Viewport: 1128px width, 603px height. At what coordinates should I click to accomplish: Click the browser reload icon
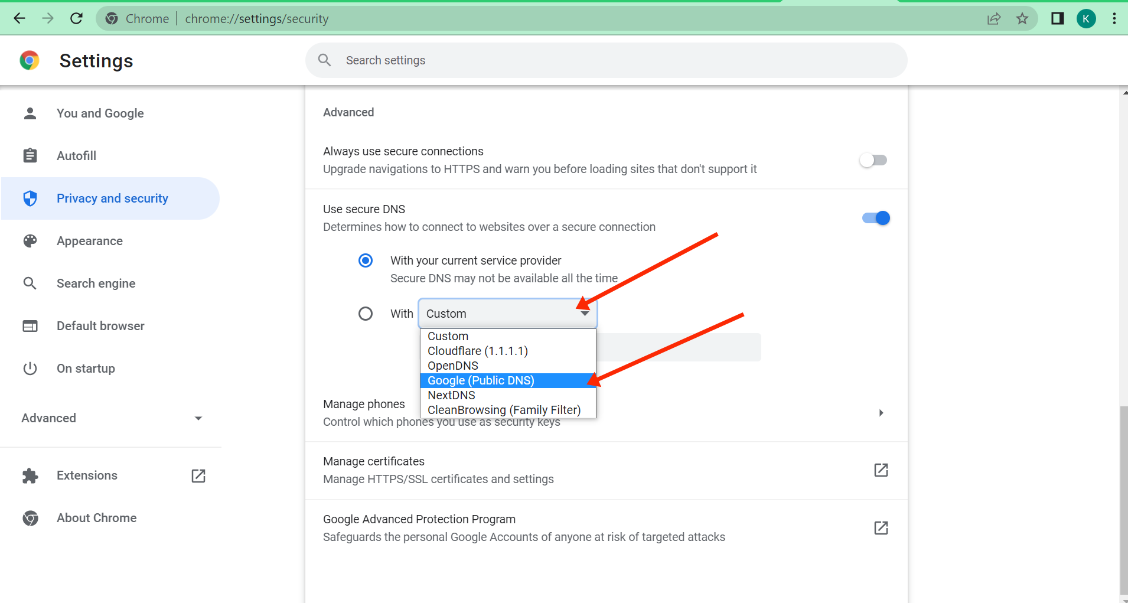76,18
